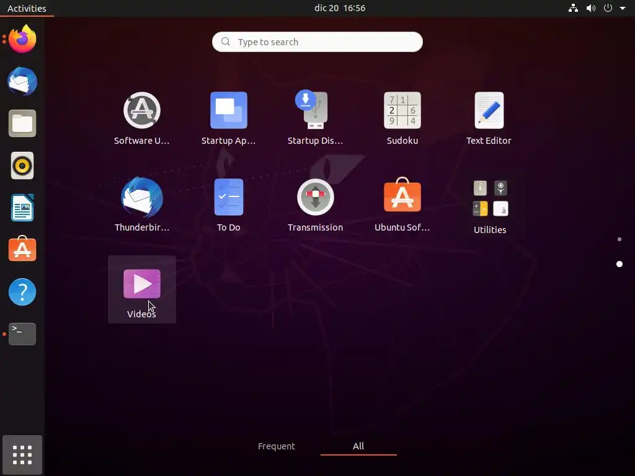Go to the first app grid page dot
The height and width of the screenshot is (476, 635).
(x=619, y=239)
